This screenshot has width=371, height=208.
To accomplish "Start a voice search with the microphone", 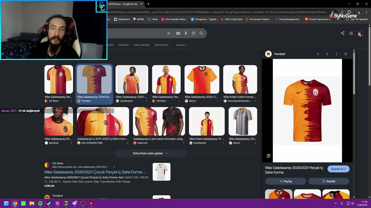I will (x=186, y=33).
